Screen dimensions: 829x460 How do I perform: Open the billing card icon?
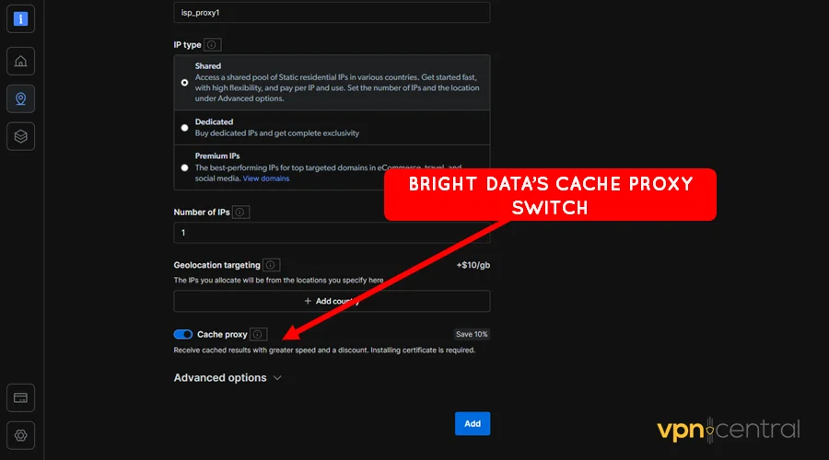(x=20, y=397)
